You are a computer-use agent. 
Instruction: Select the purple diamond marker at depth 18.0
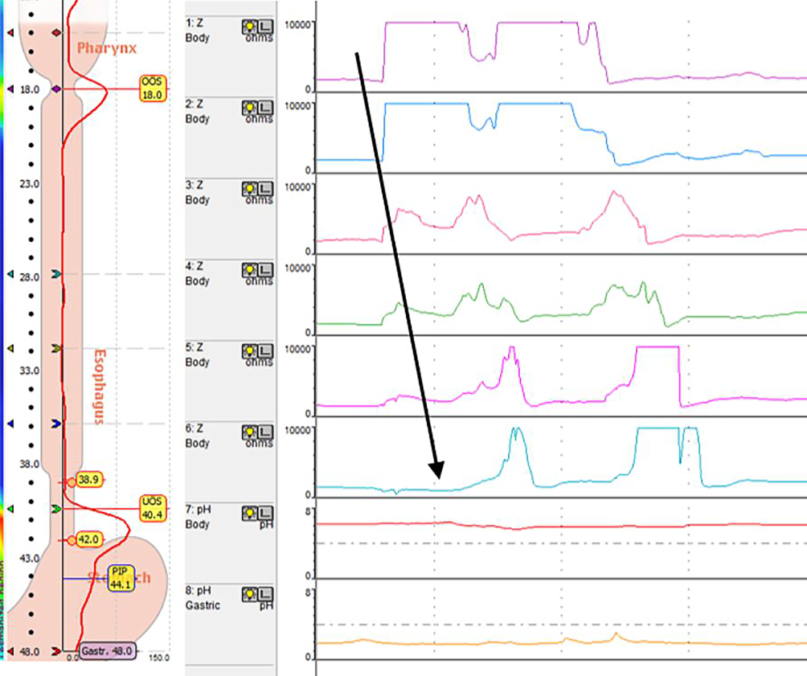coord(56,89)
